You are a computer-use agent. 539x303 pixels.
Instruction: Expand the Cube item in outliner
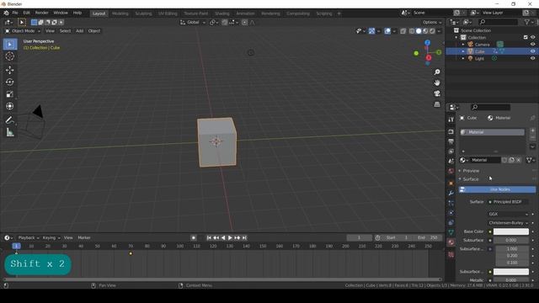(x=463, y=51)
